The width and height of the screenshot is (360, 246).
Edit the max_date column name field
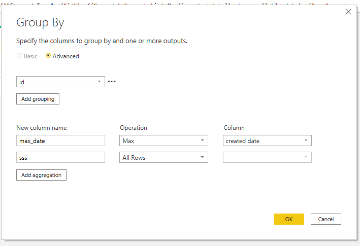(60, 140)
